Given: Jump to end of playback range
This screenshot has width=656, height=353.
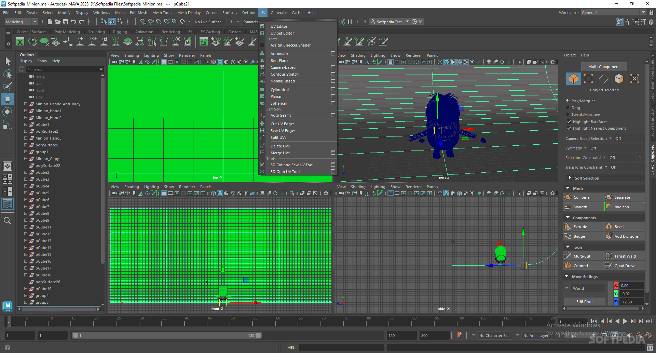Looking at the screenshot, I should [649, 321].
